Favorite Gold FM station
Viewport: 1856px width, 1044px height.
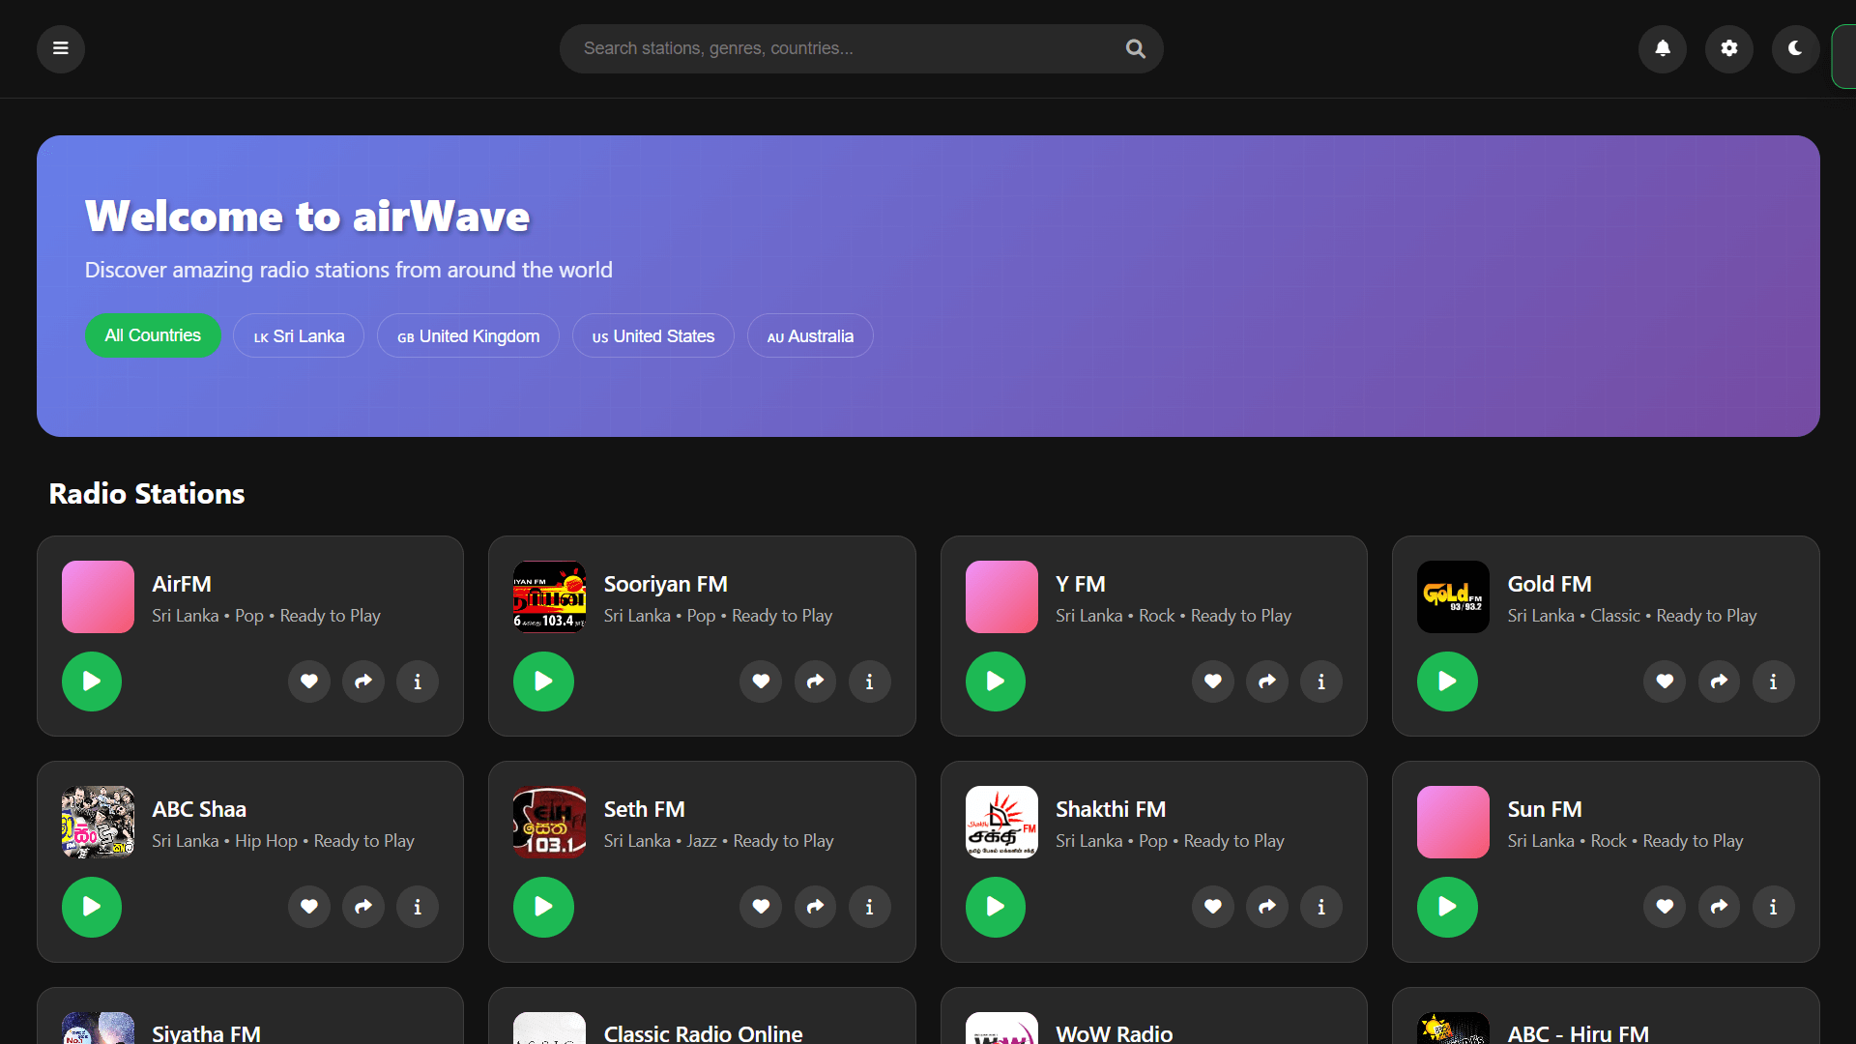[1665, 681]
